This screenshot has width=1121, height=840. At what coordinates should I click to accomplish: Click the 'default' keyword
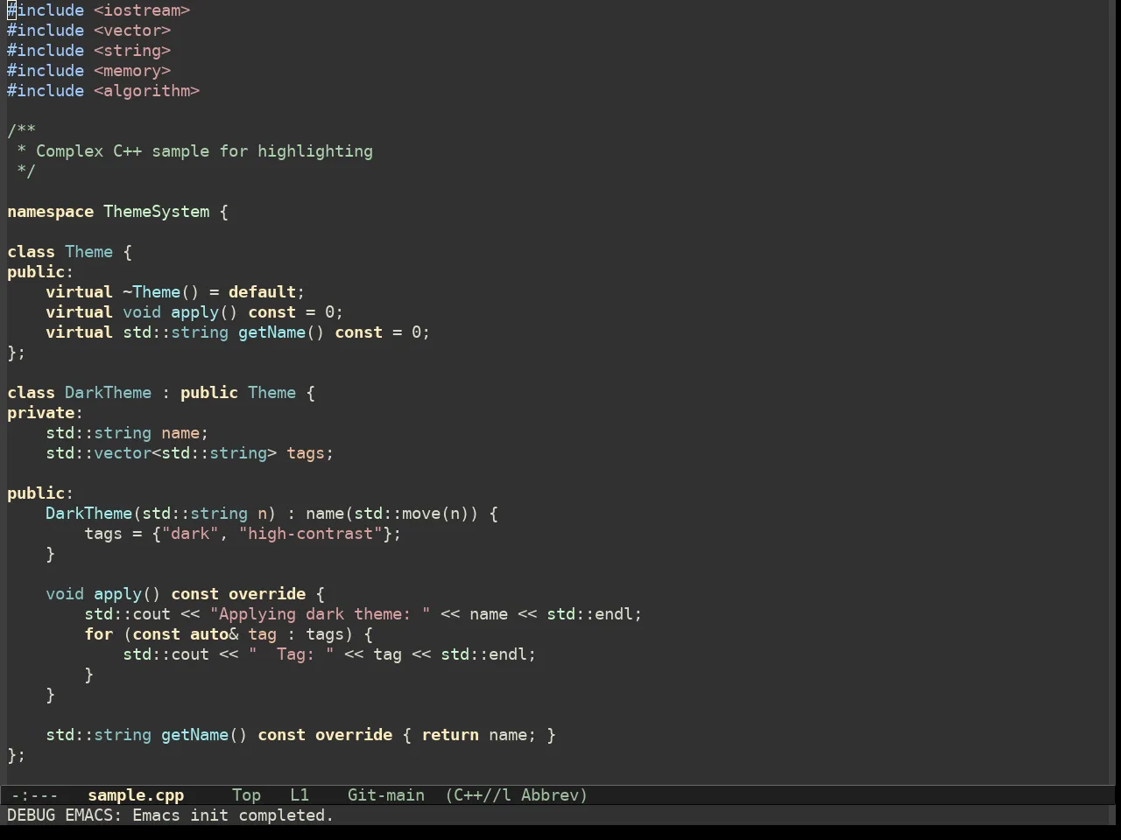(x=263, y=292)
